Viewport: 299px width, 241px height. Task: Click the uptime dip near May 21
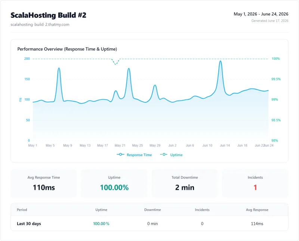[116, 64]
